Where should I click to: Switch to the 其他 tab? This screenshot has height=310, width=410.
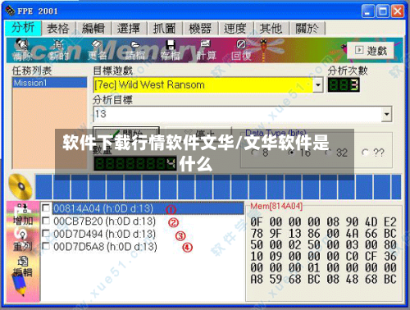[271, 28]
